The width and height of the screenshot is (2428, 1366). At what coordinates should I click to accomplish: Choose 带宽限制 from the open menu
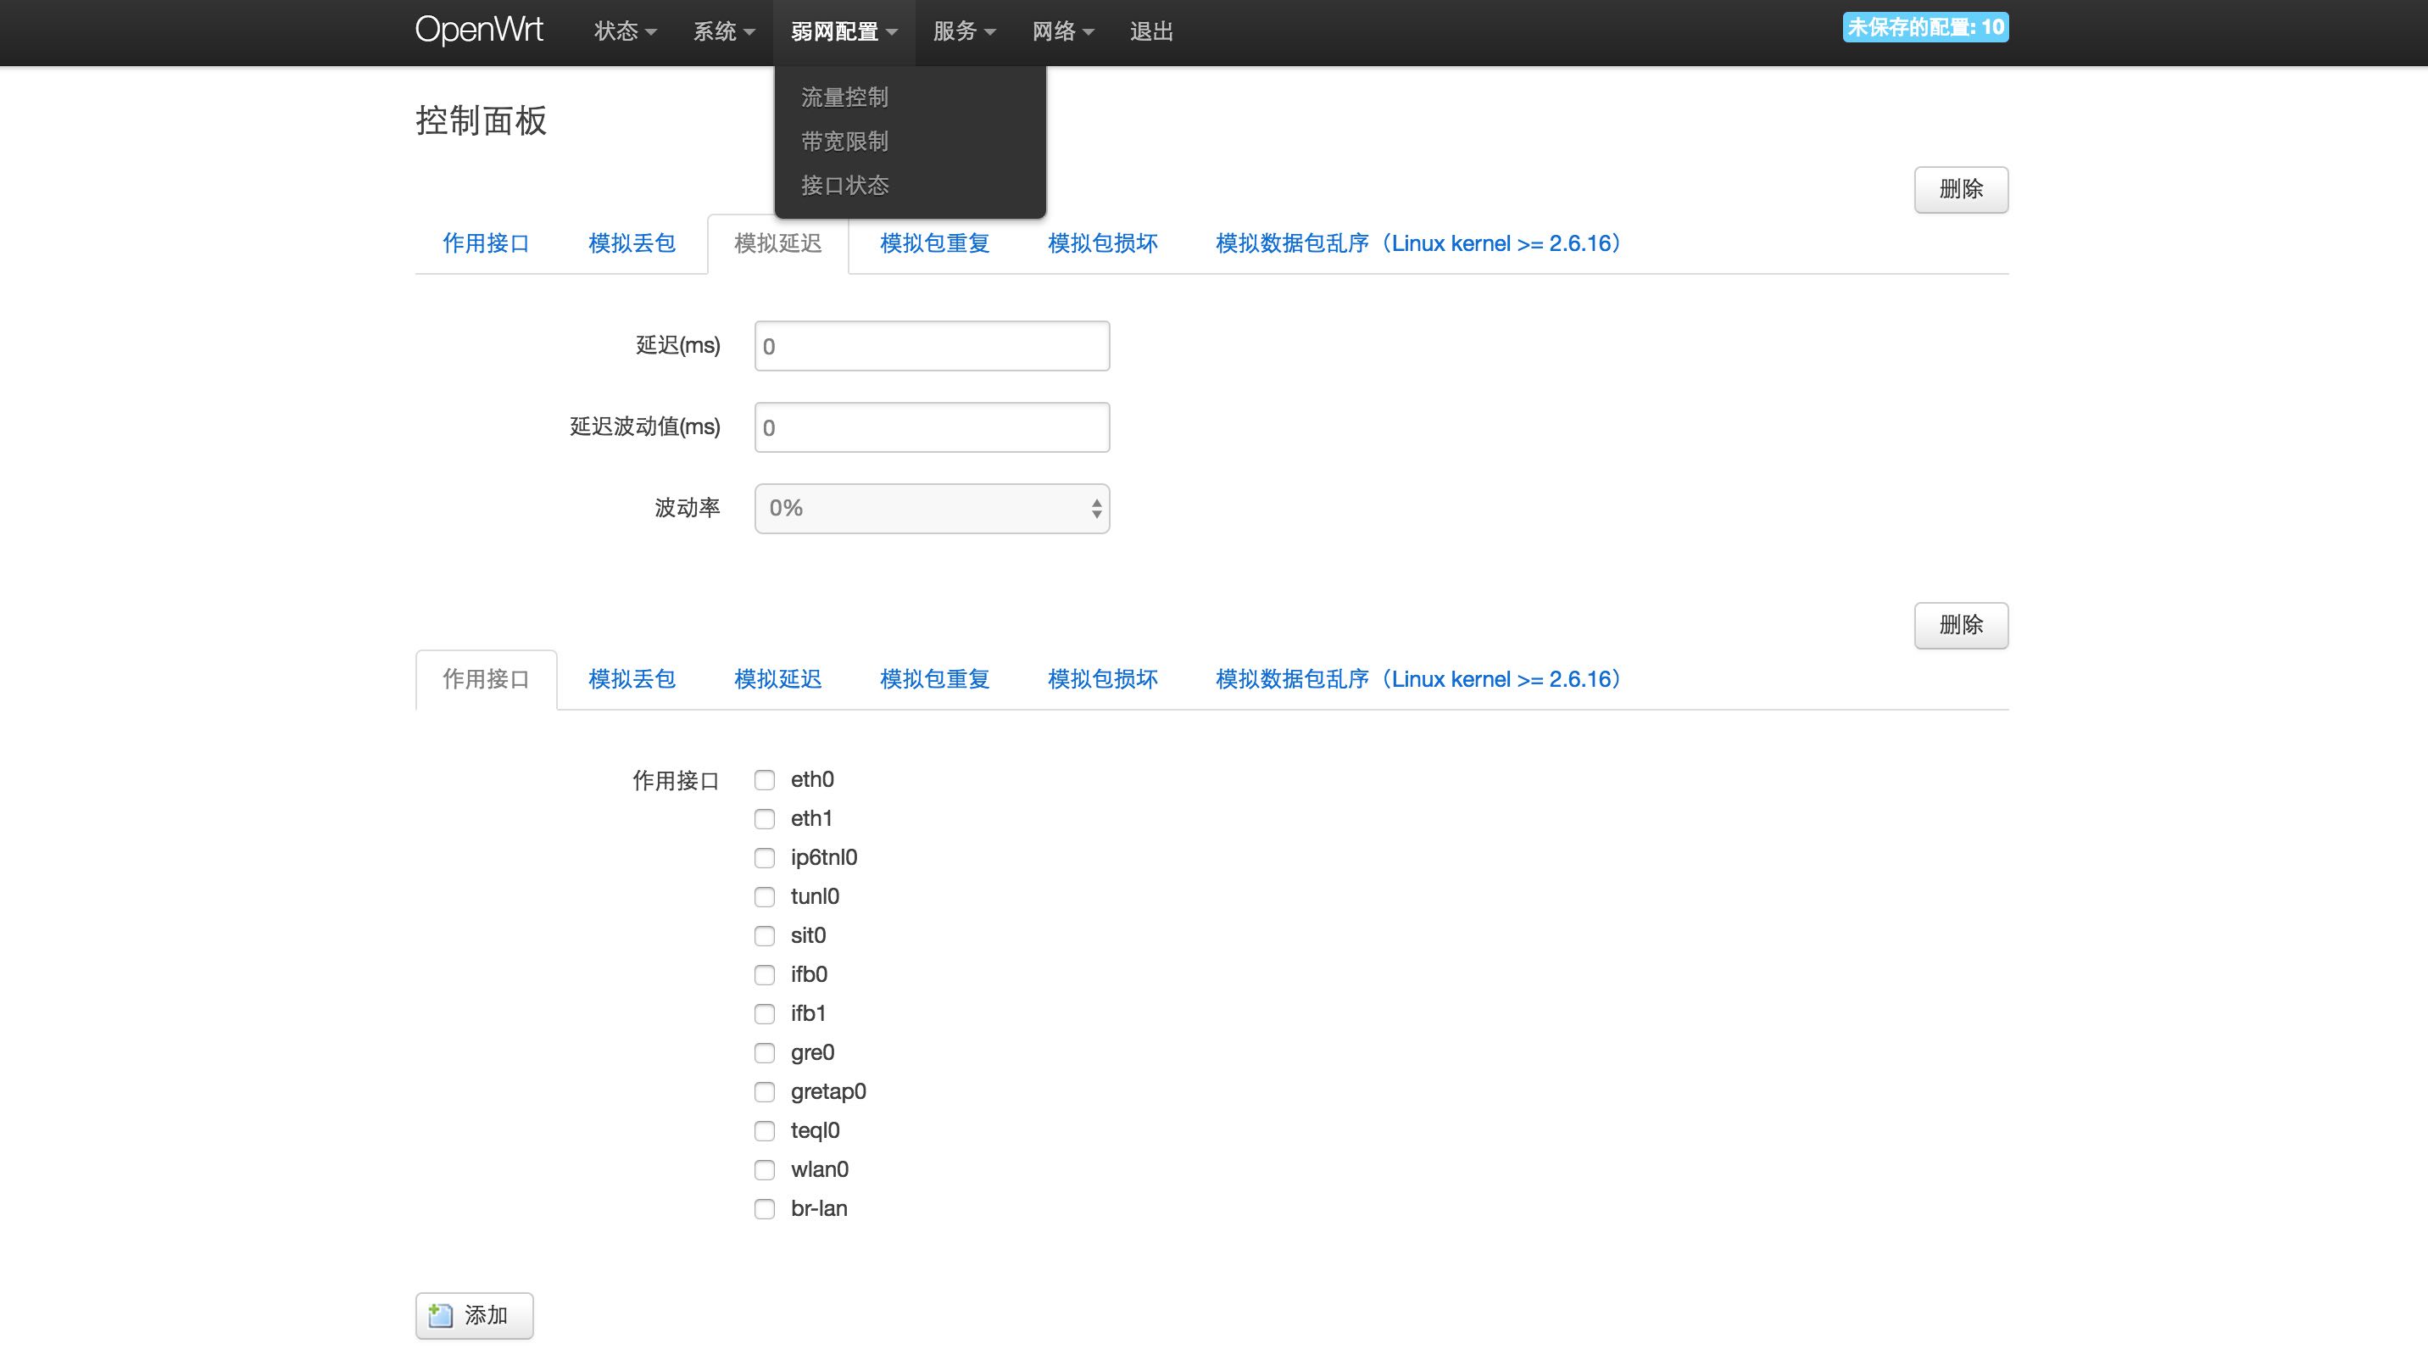[844, 142]
